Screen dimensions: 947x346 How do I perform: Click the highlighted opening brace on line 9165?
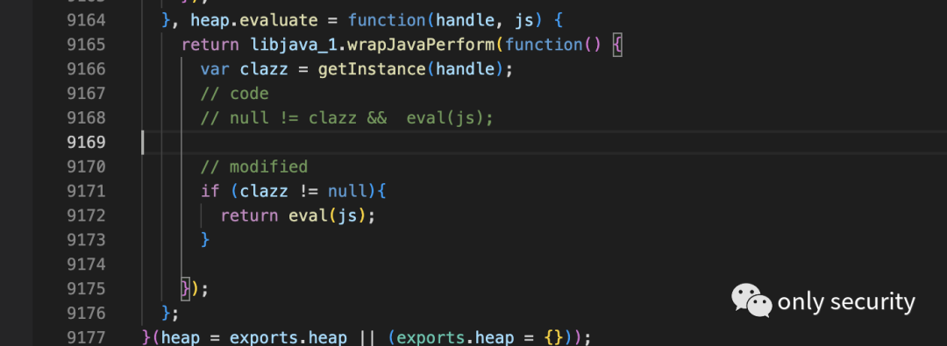616,46
